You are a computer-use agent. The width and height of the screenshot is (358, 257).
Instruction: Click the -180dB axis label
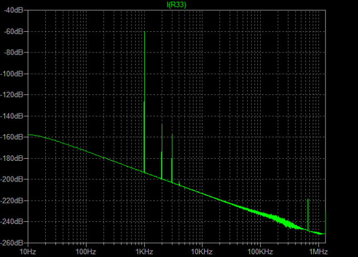click(12, 158)
